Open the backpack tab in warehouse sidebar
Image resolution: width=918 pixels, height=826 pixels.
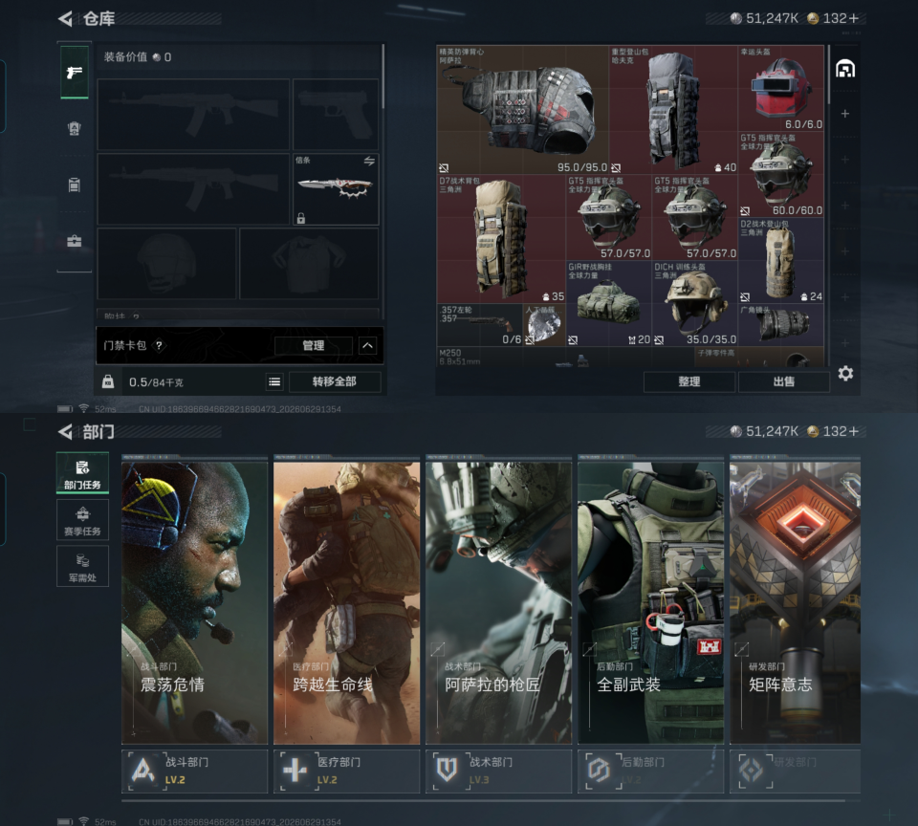(75, 128)
